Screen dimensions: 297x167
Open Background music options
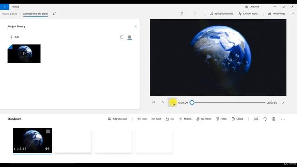pos(222,13)
